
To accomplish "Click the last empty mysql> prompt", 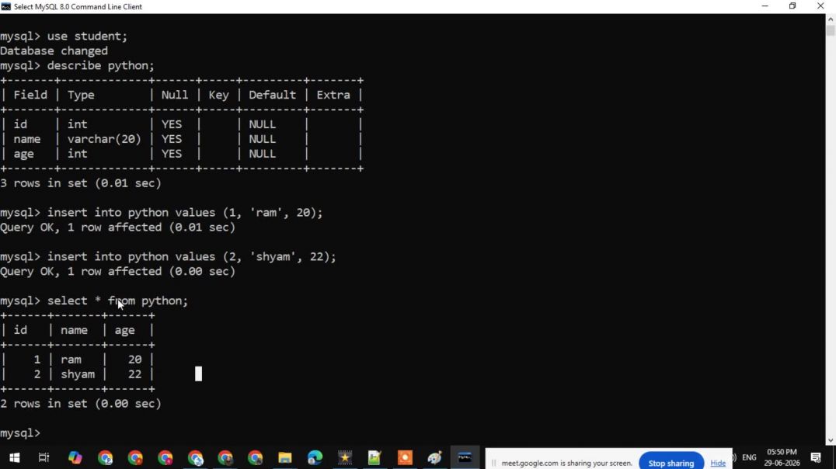I will tap(20, 433).
